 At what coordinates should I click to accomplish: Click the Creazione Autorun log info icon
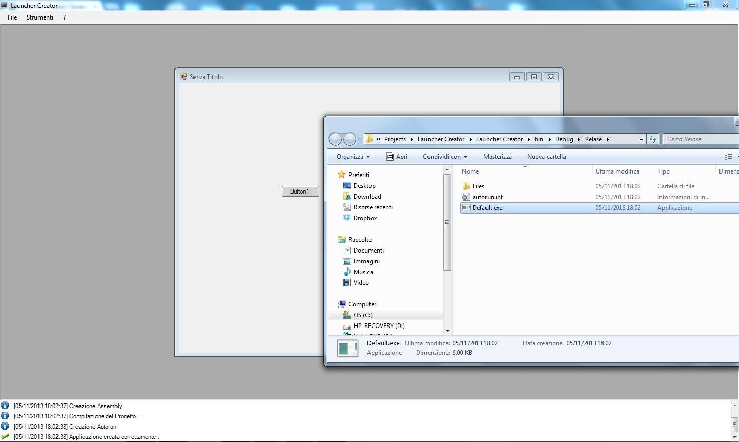5,426
